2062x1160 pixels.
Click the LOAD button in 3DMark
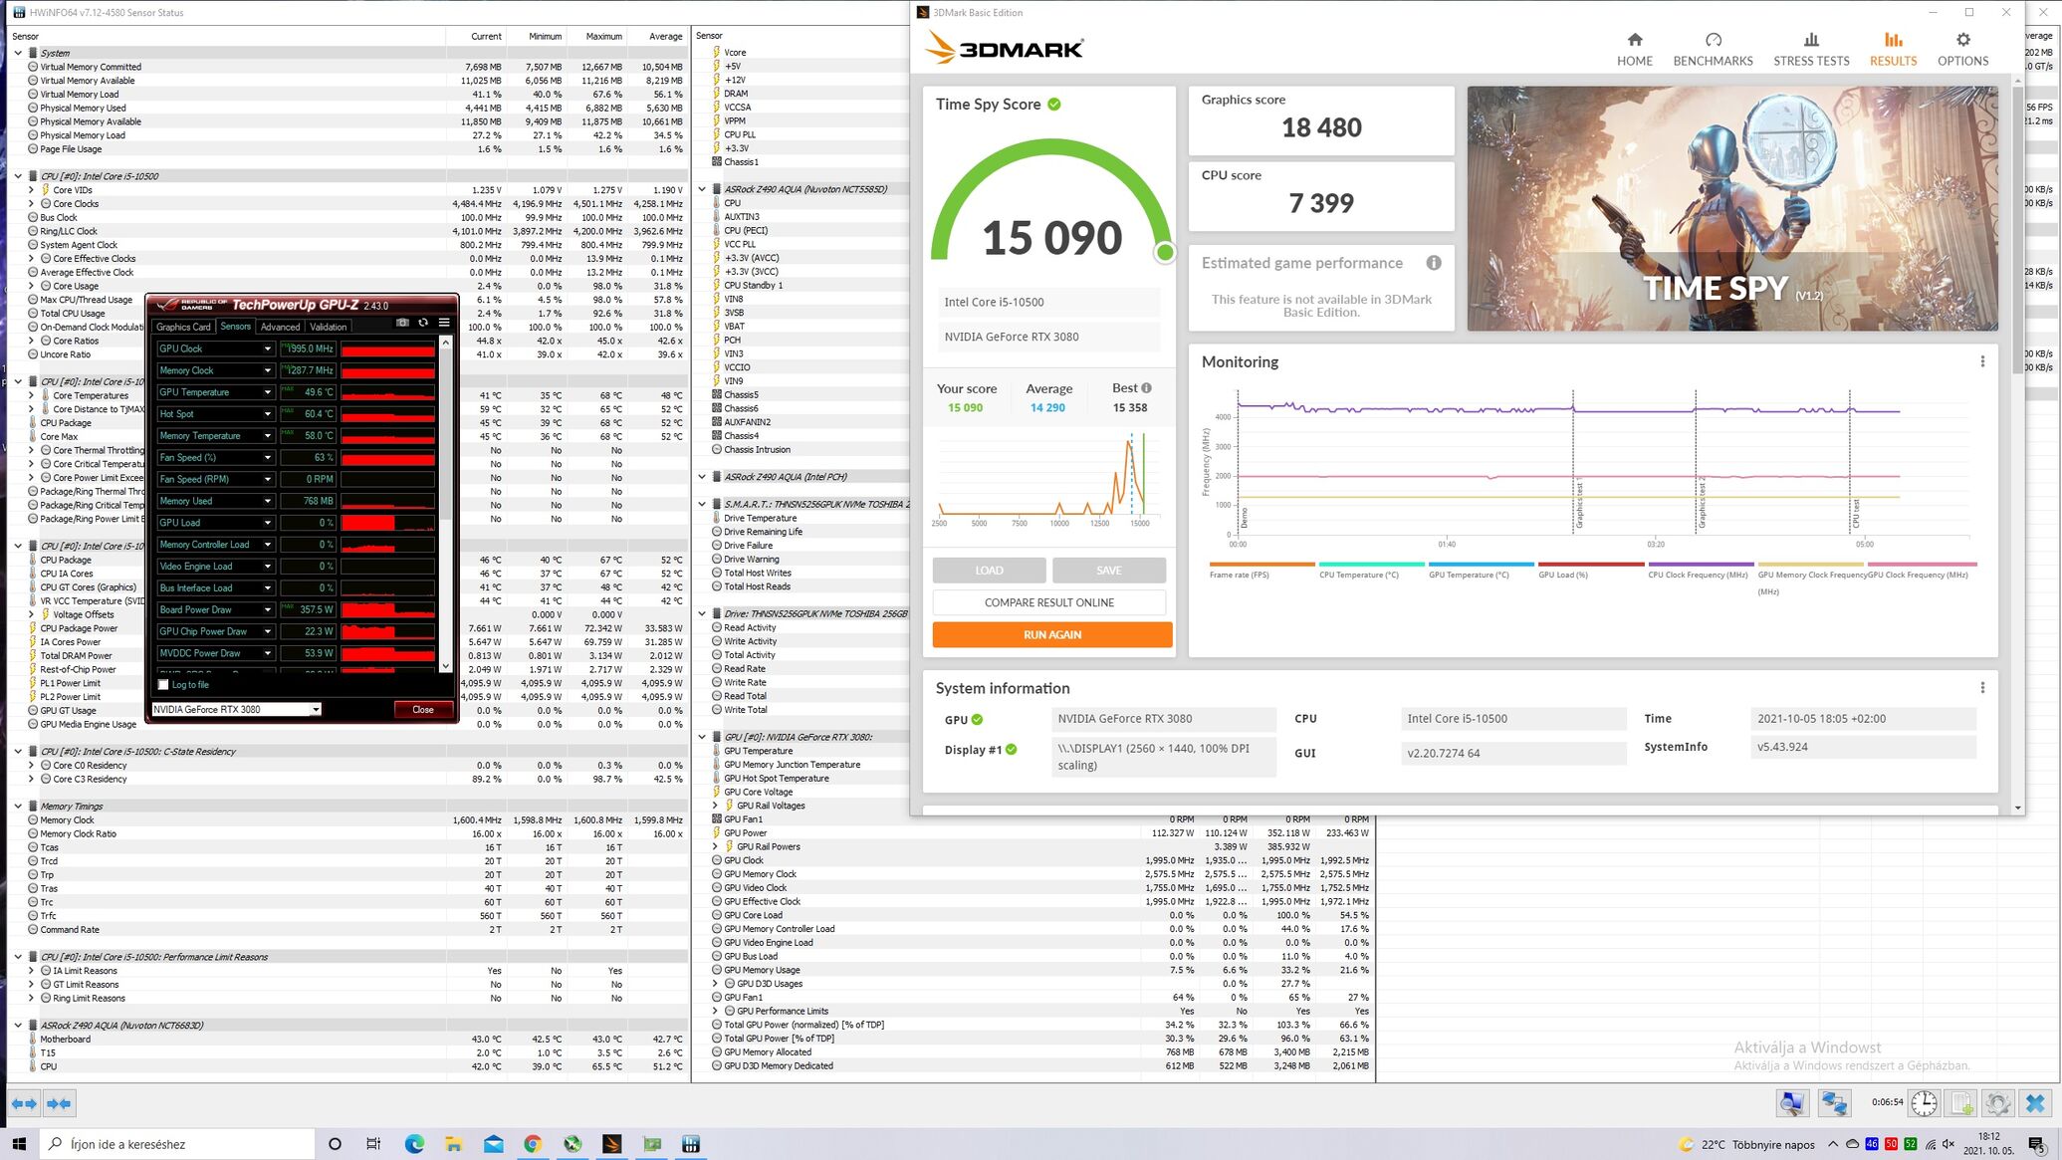click(989, 571)
